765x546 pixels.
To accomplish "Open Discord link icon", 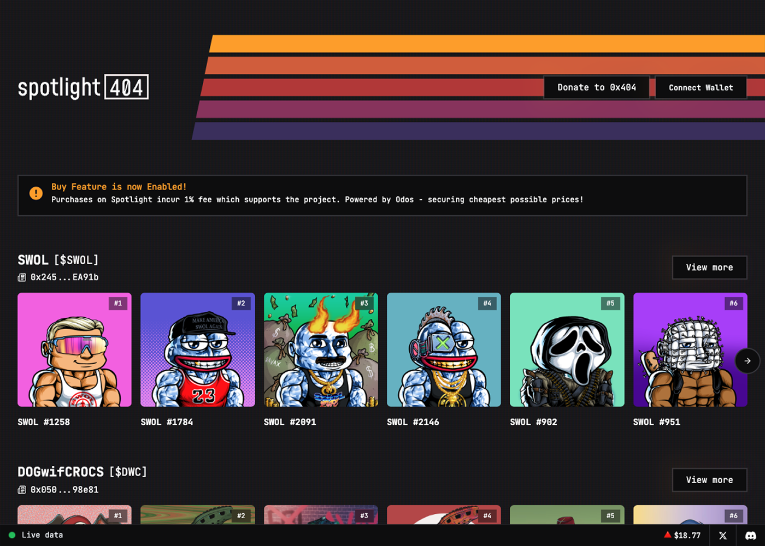I will coord(751,536).
